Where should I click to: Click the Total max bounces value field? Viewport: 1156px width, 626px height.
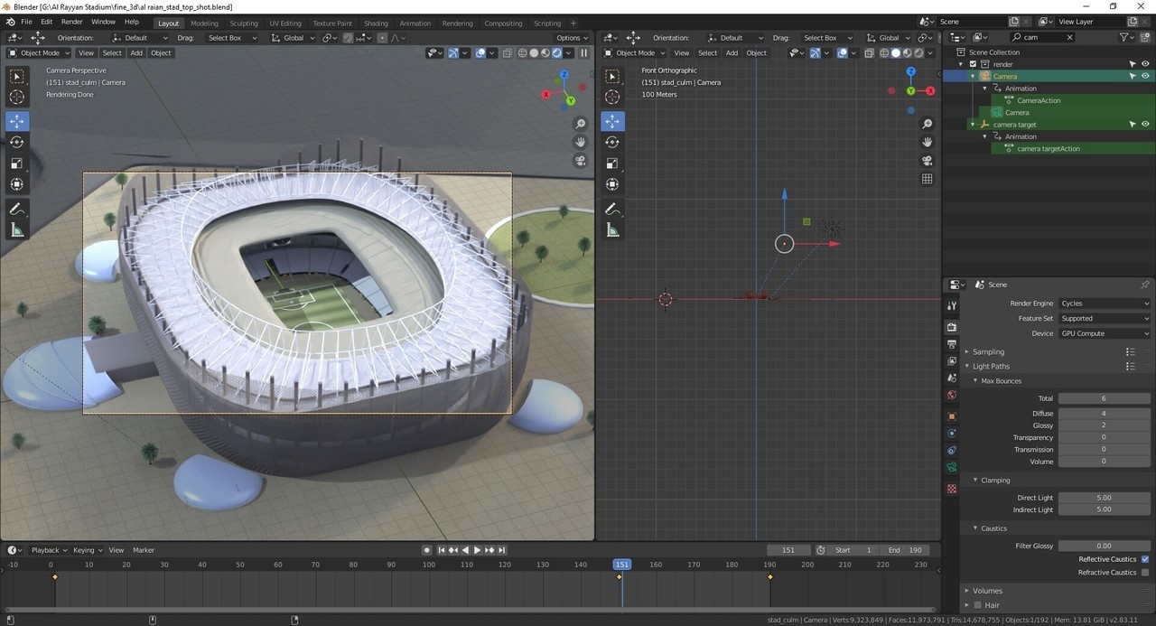(1104, 398)
